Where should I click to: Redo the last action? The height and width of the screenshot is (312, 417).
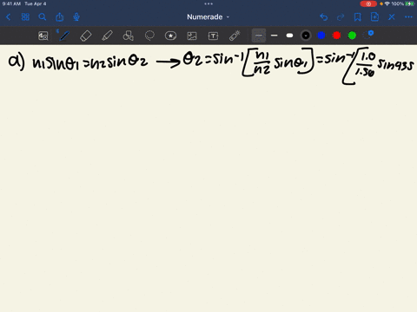tap(341, 17)
